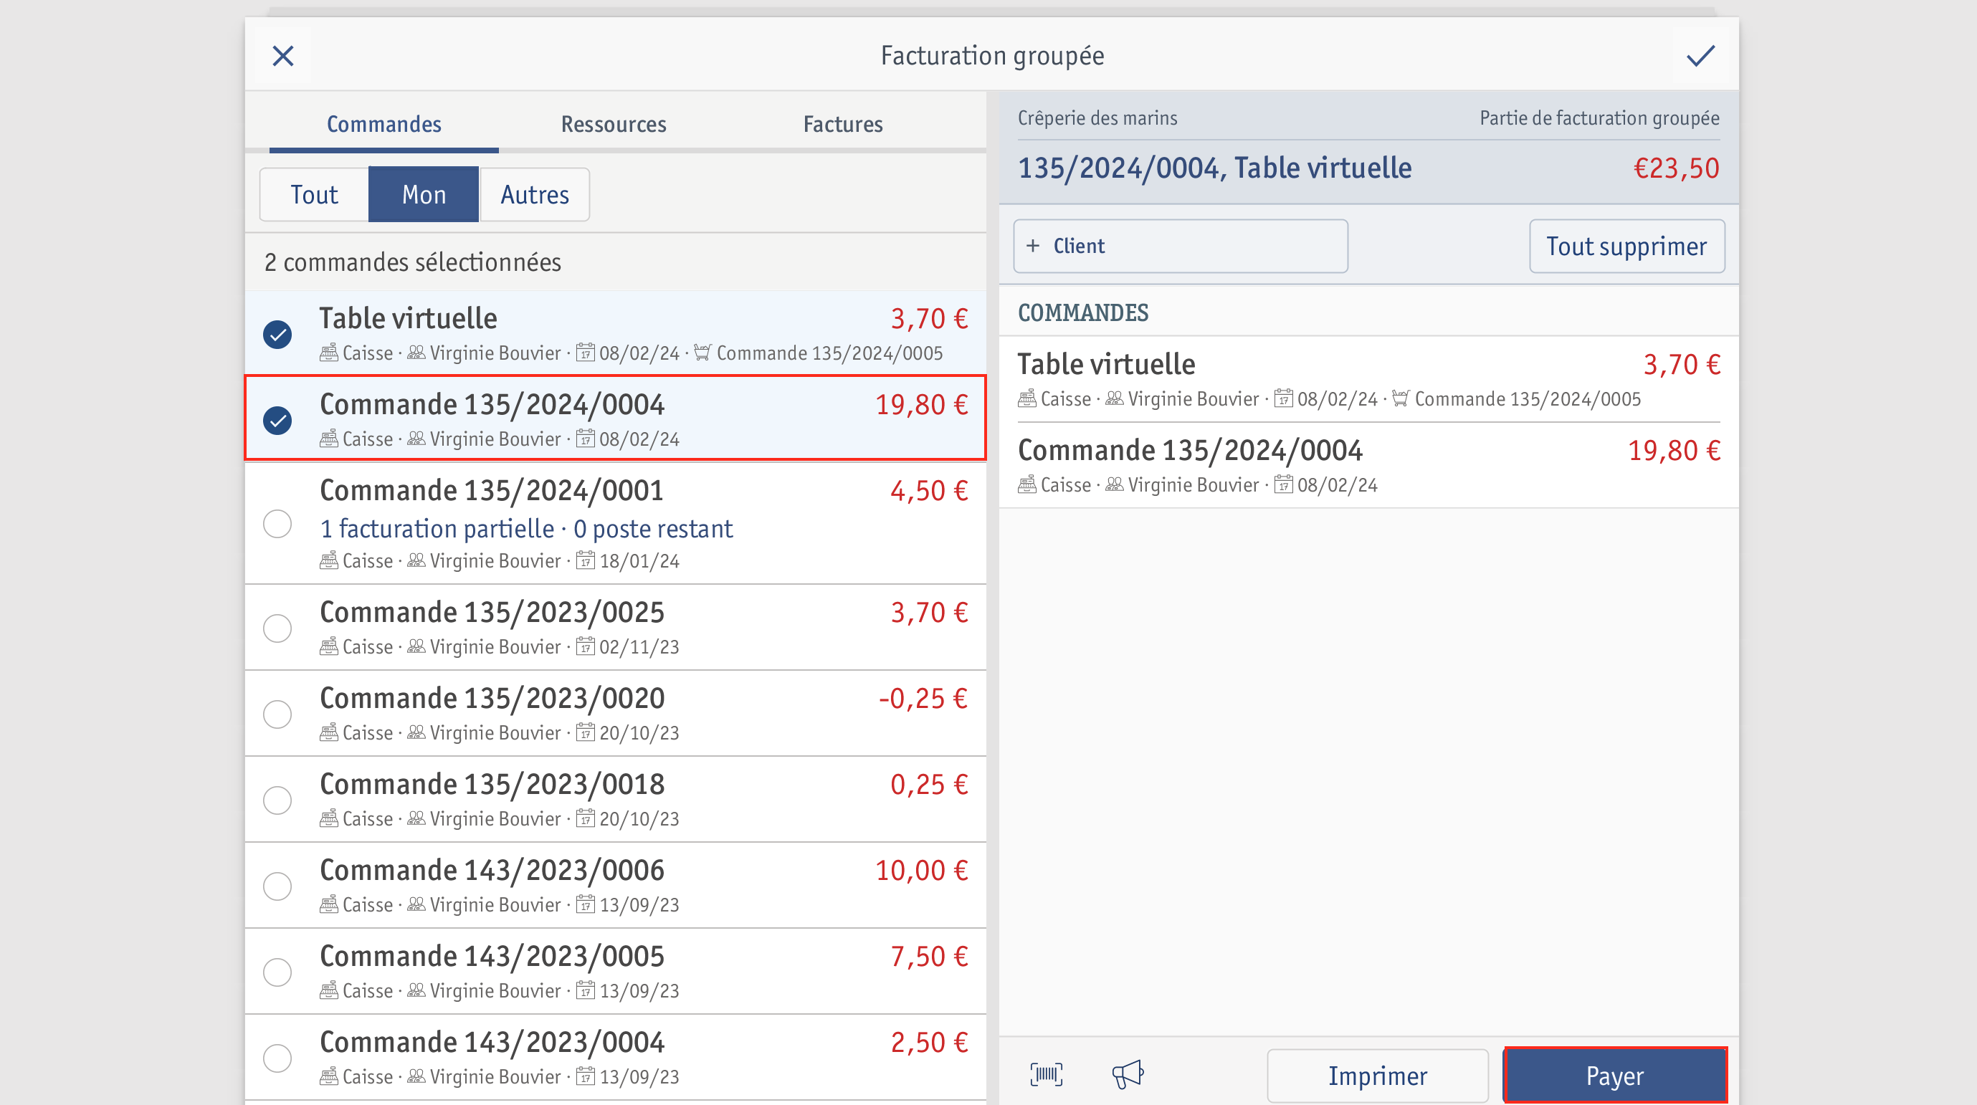
Task: Click Tout supprimer button
Action: (x=1626, y=247)
